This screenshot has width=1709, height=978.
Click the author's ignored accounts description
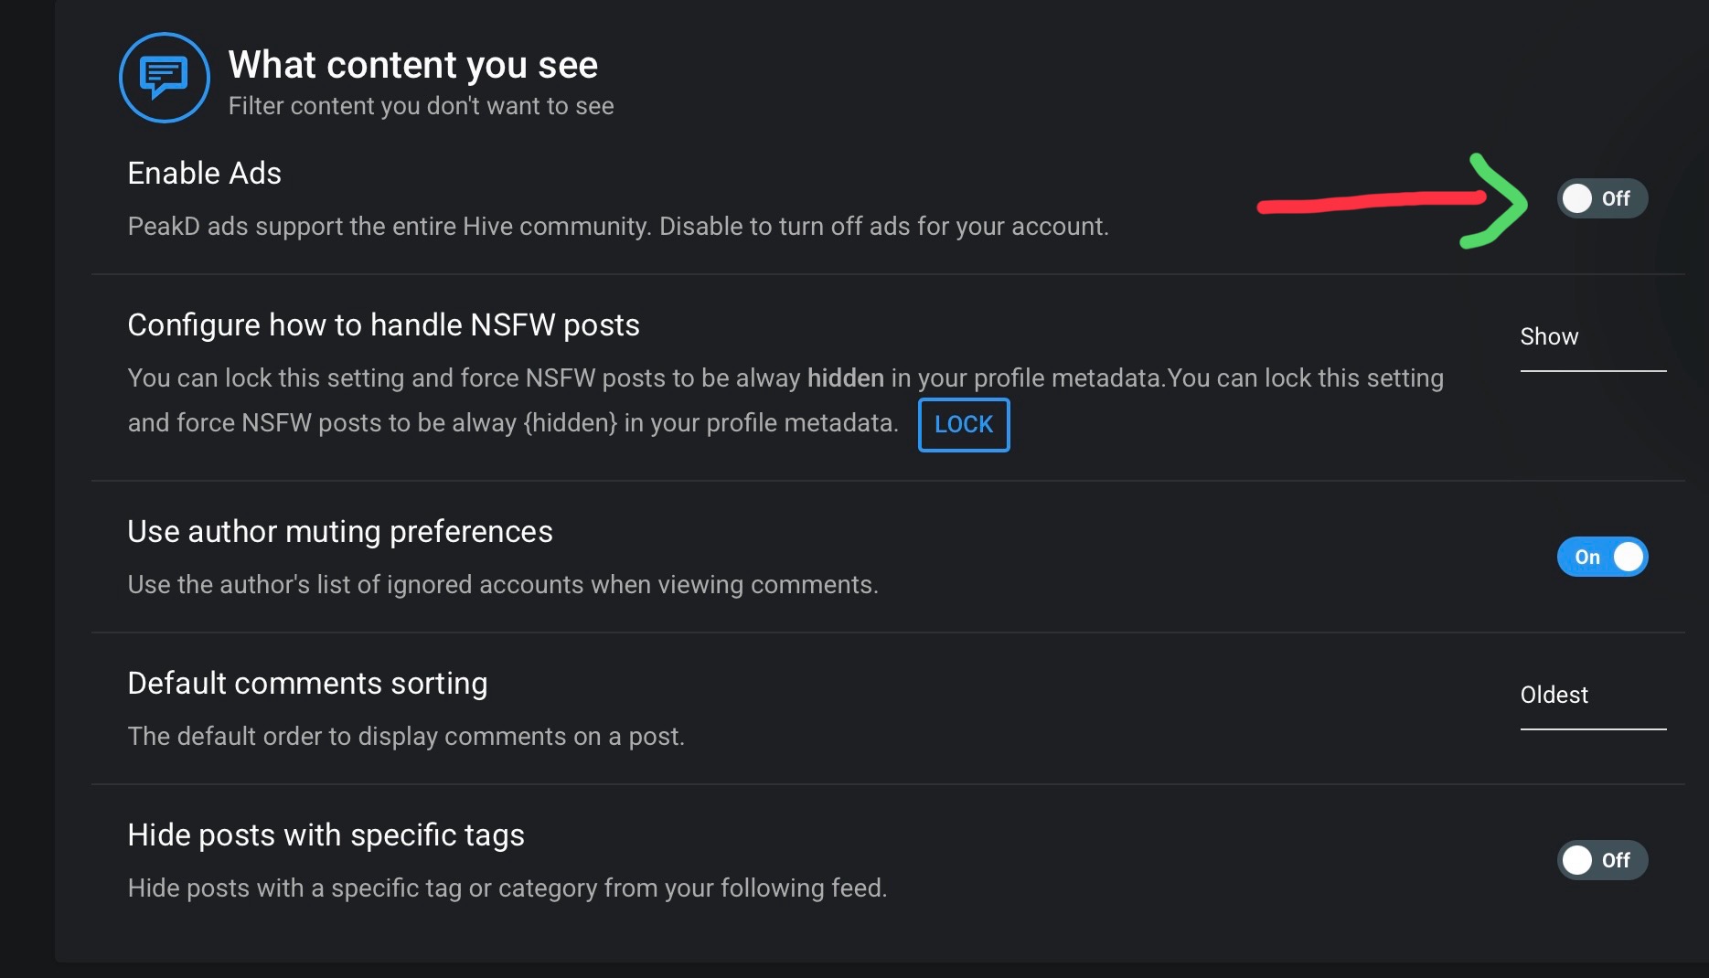point(503,584)
